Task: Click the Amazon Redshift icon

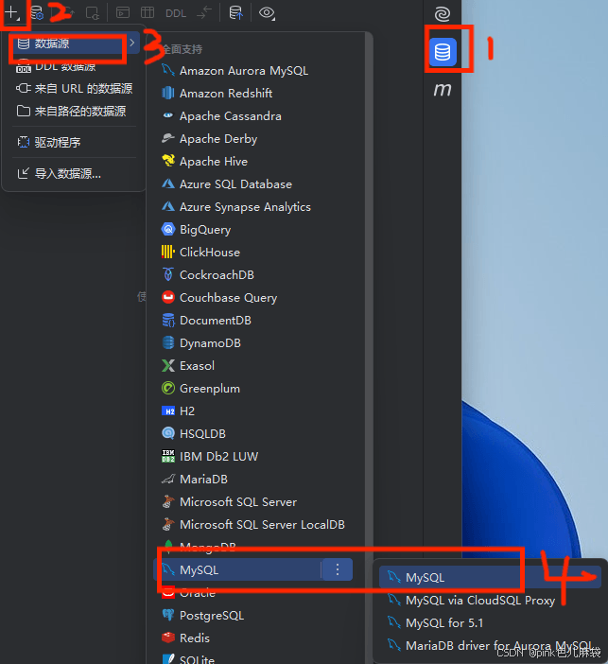Action: click(x=168, y=93)
